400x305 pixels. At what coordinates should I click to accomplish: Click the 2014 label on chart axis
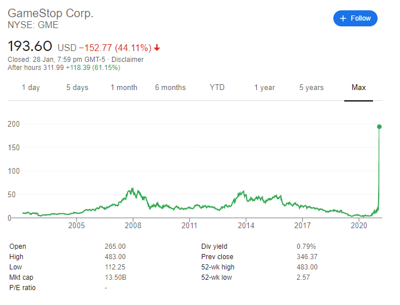click(245, 226)
